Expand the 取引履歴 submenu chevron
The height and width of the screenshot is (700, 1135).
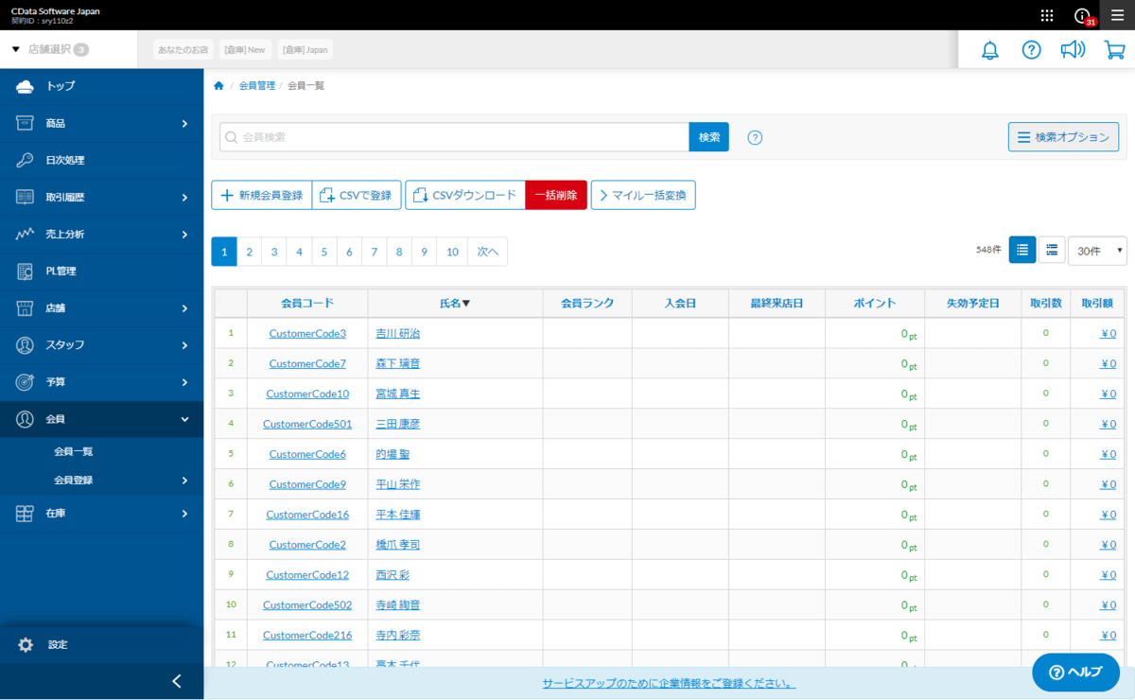184,197
